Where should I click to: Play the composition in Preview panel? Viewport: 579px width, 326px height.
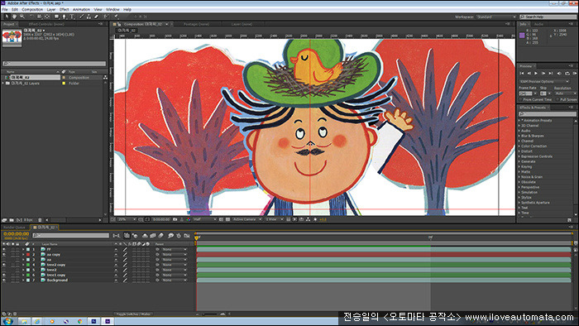tap(536, 74)
